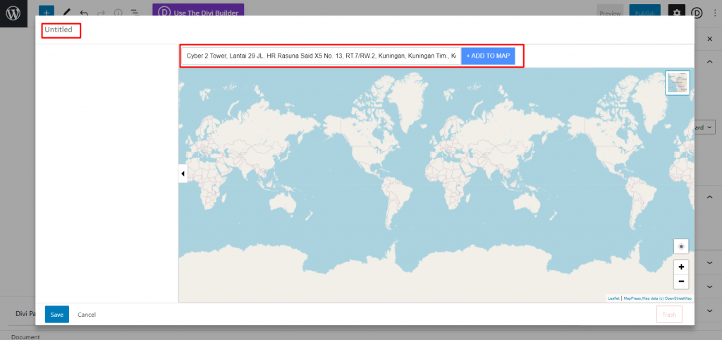Collapse the left sidebar panel arrow
Screen dimensions: 722x340
(183, 173)
